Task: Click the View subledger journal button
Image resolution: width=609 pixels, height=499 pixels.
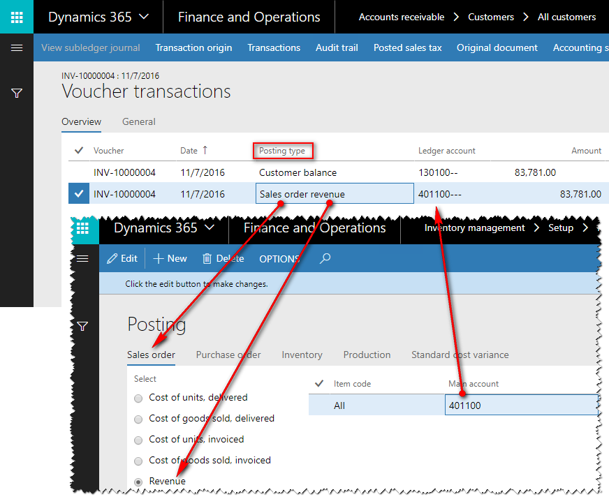Action: (x=90, y=47)
